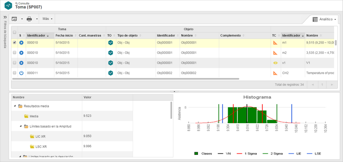This screenshot has width=343, height=162.
Task: Click the orange triangle ruler icon for m1
Action: (275, 43)
